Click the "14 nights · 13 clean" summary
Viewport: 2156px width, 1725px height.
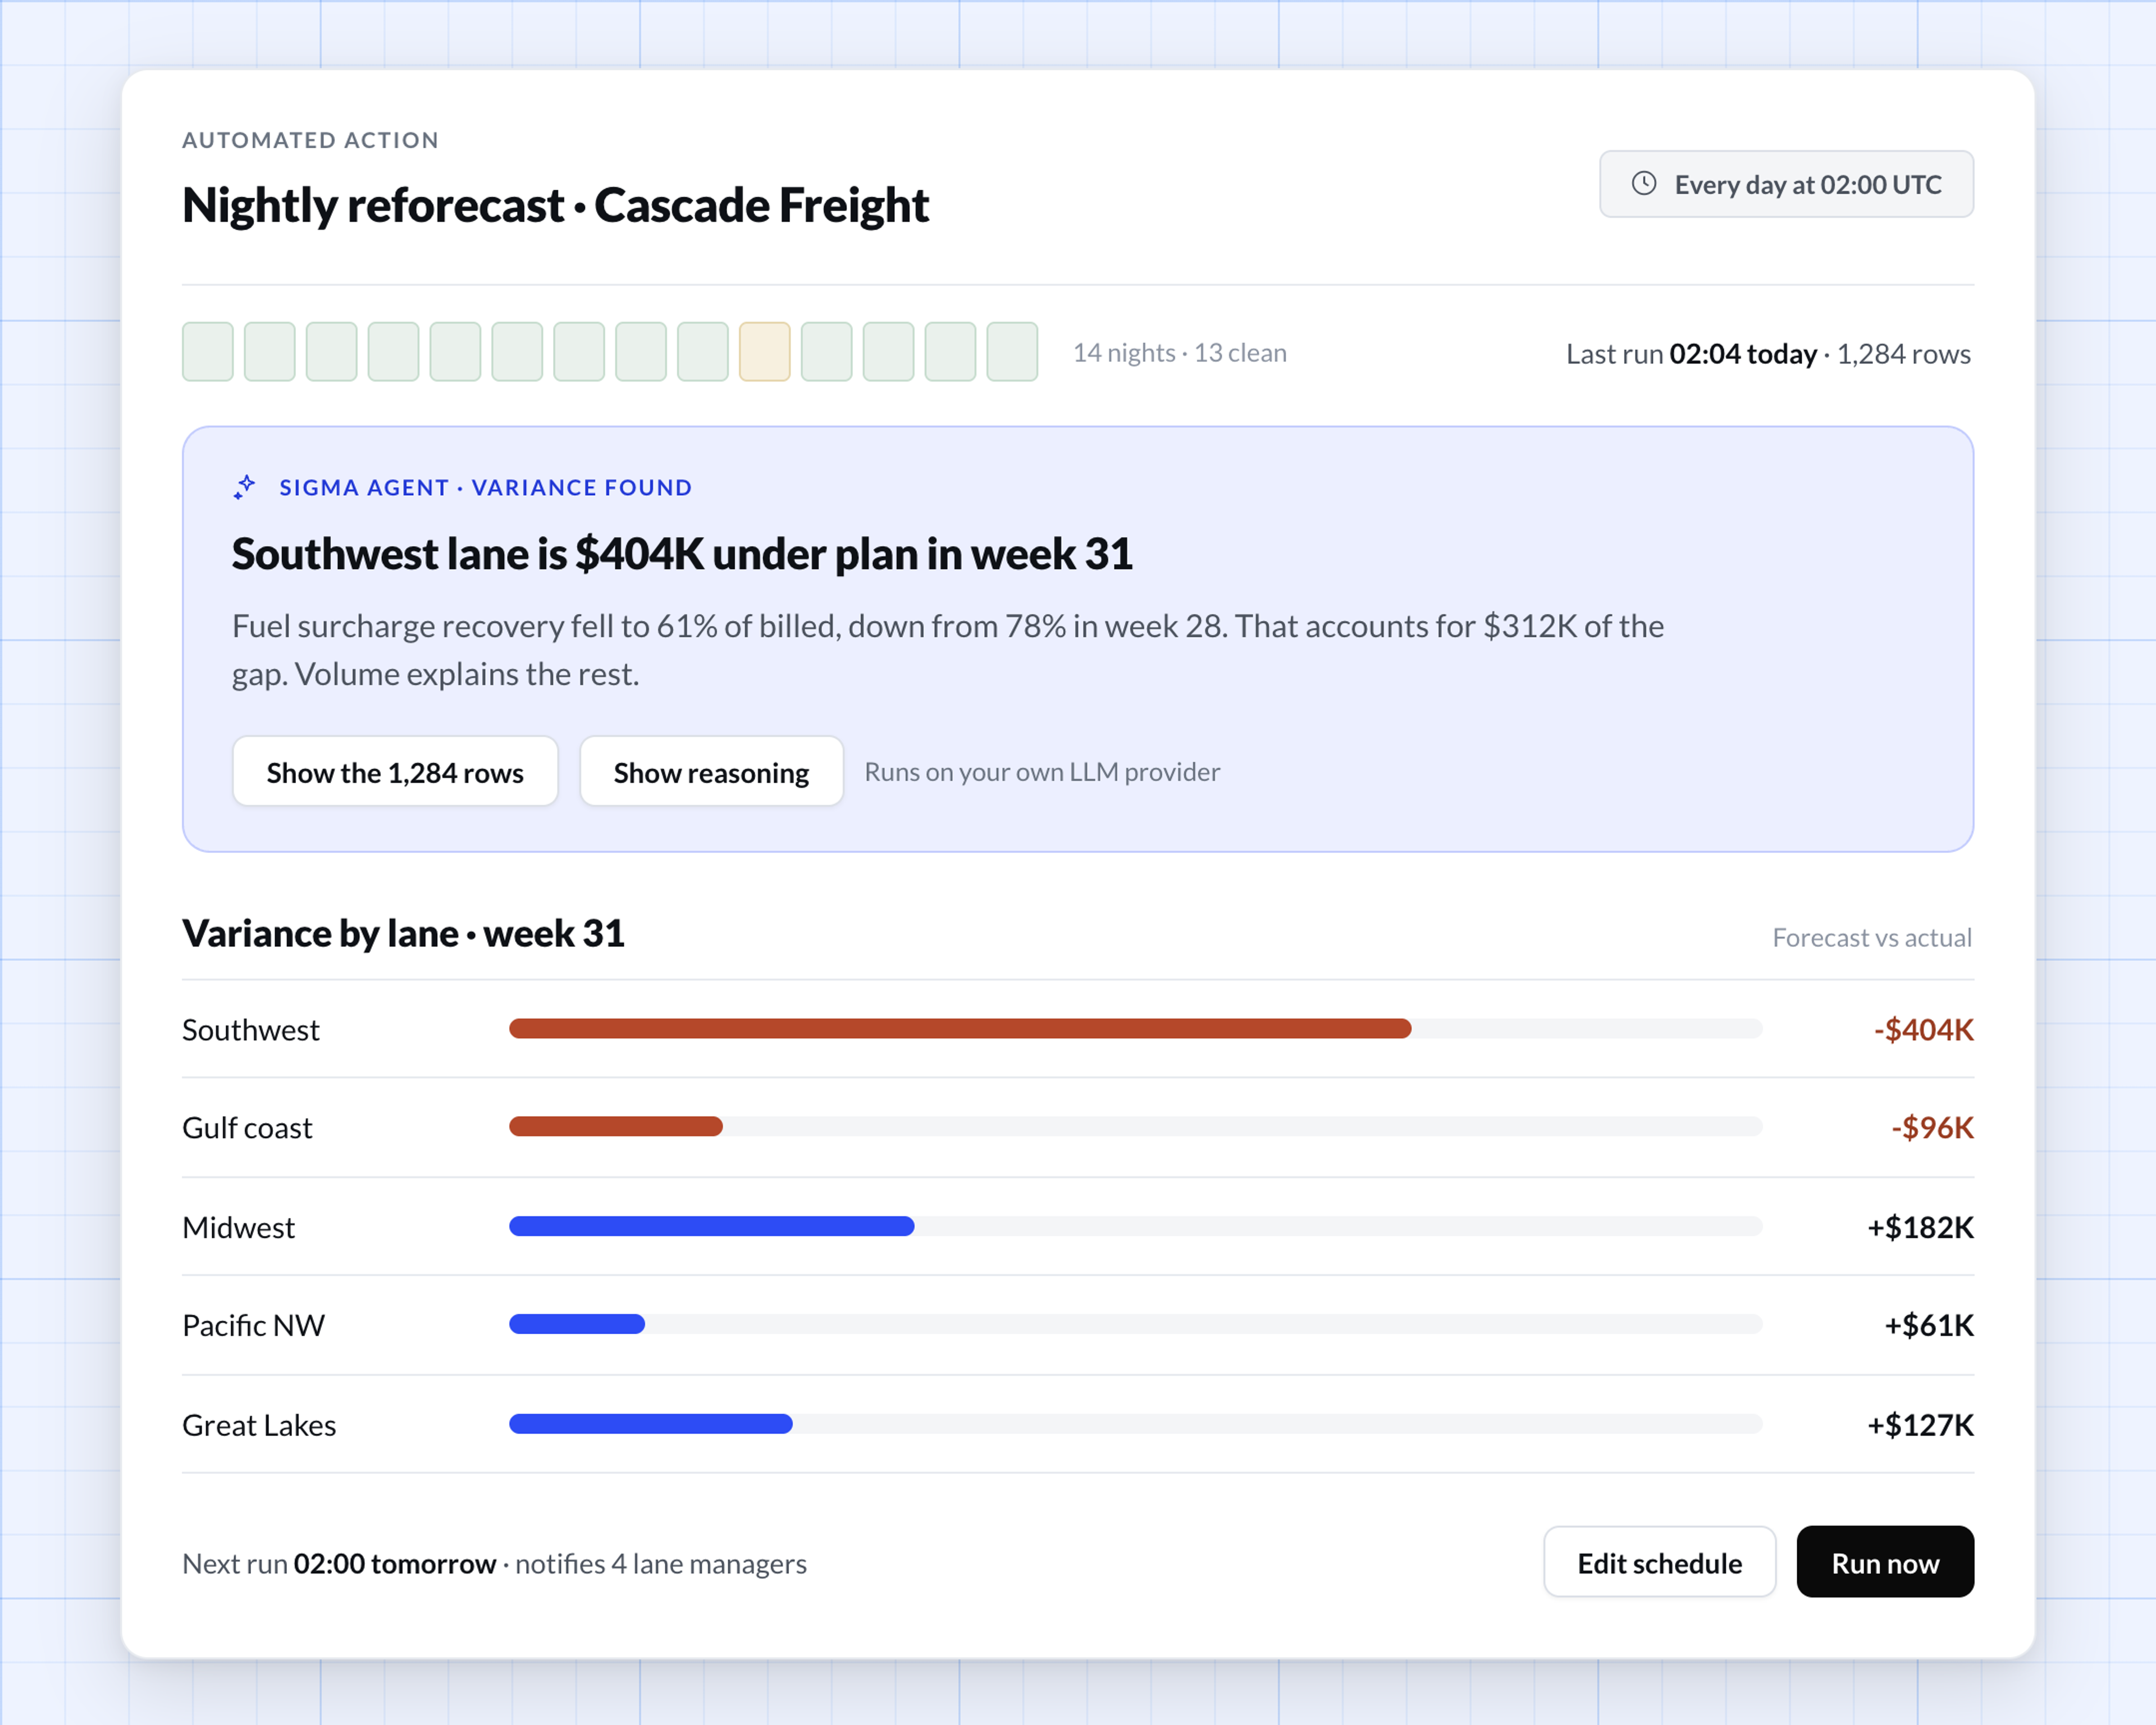coord(1180,353)
